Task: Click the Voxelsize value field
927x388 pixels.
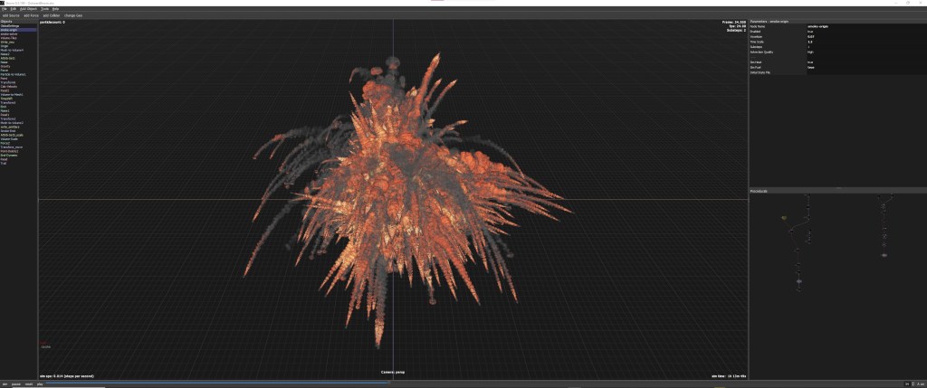Action: tap(809, 37)
